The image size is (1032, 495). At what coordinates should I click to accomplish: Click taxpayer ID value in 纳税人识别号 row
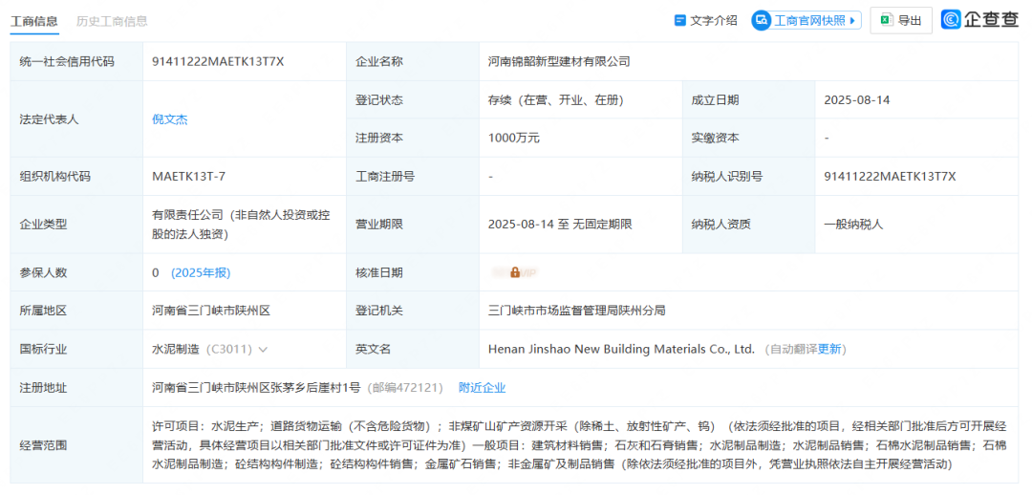(x=890, y=177)
